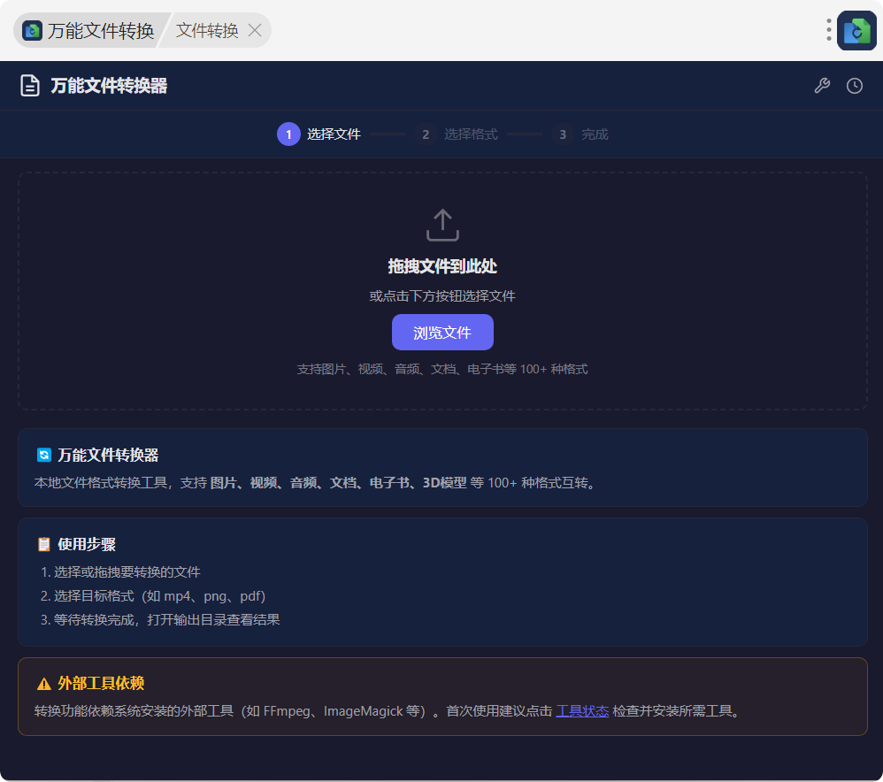Click the document icon beside 万能文件转换器 header
The width and height of the screenshot is (883, 782).
[30, 86]
